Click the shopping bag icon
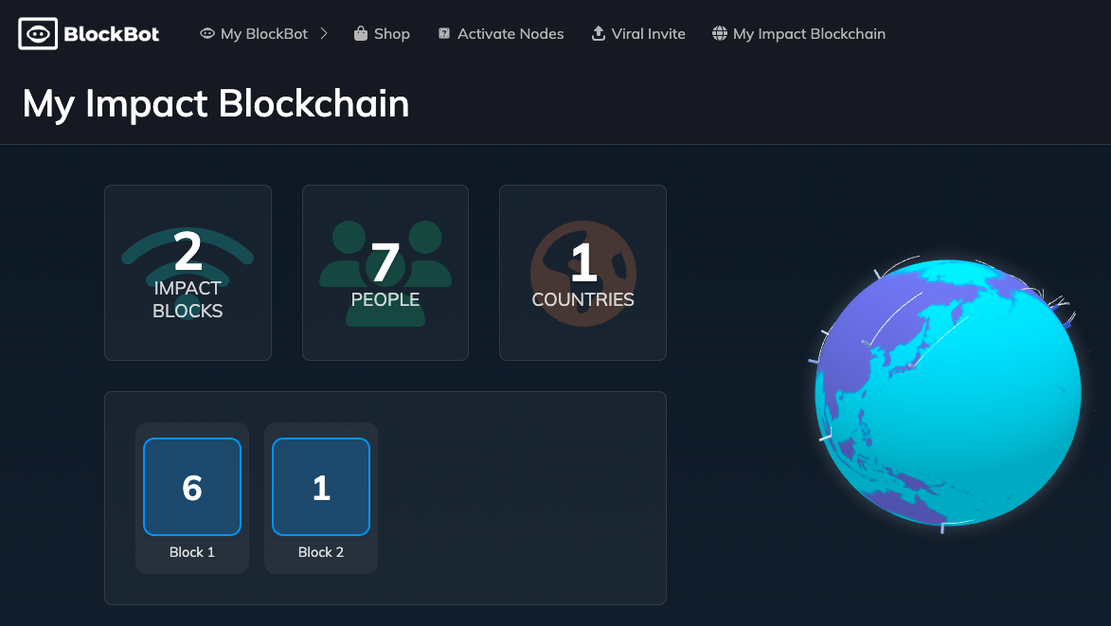 point(361,33)
